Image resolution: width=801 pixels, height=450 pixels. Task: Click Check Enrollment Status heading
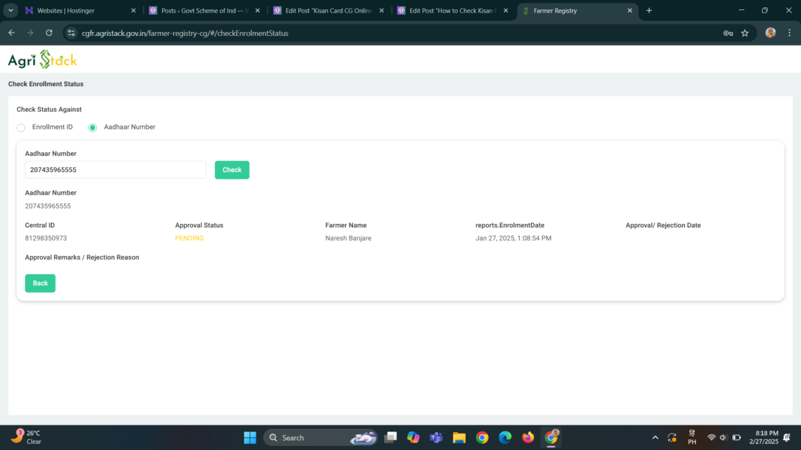(45, 84)
